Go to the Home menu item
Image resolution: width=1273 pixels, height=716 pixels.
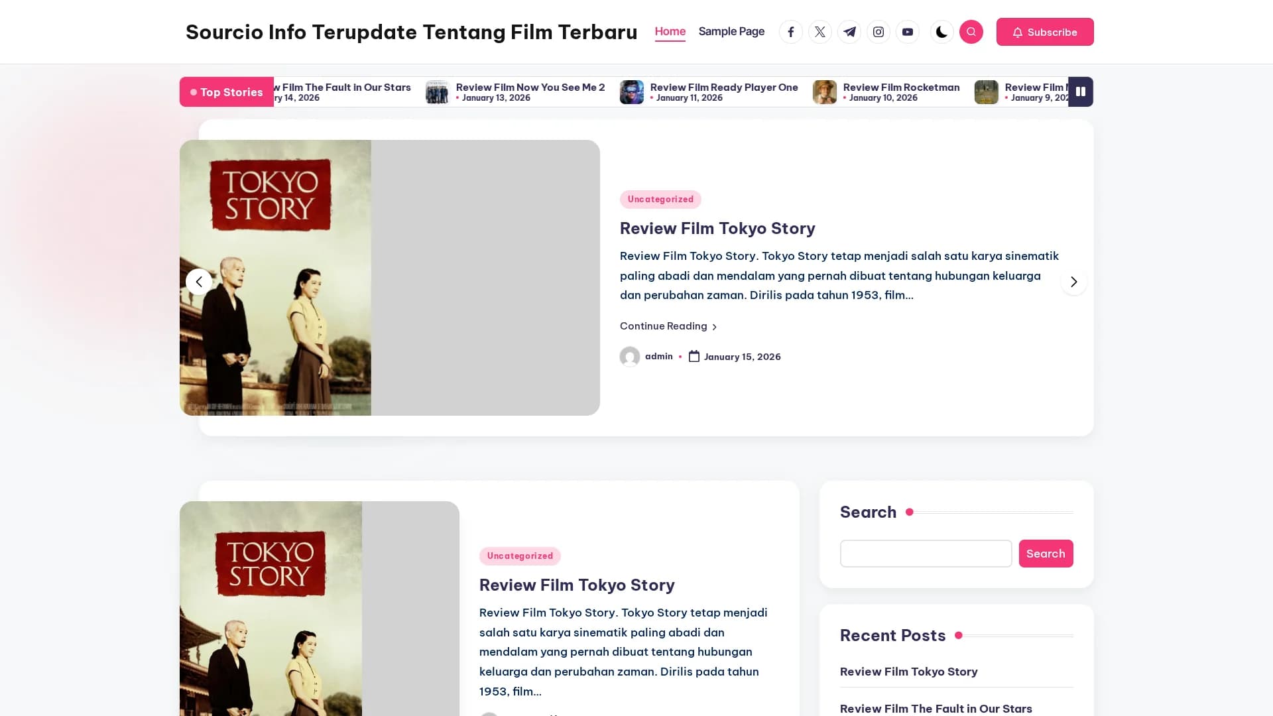pos(670,31)
